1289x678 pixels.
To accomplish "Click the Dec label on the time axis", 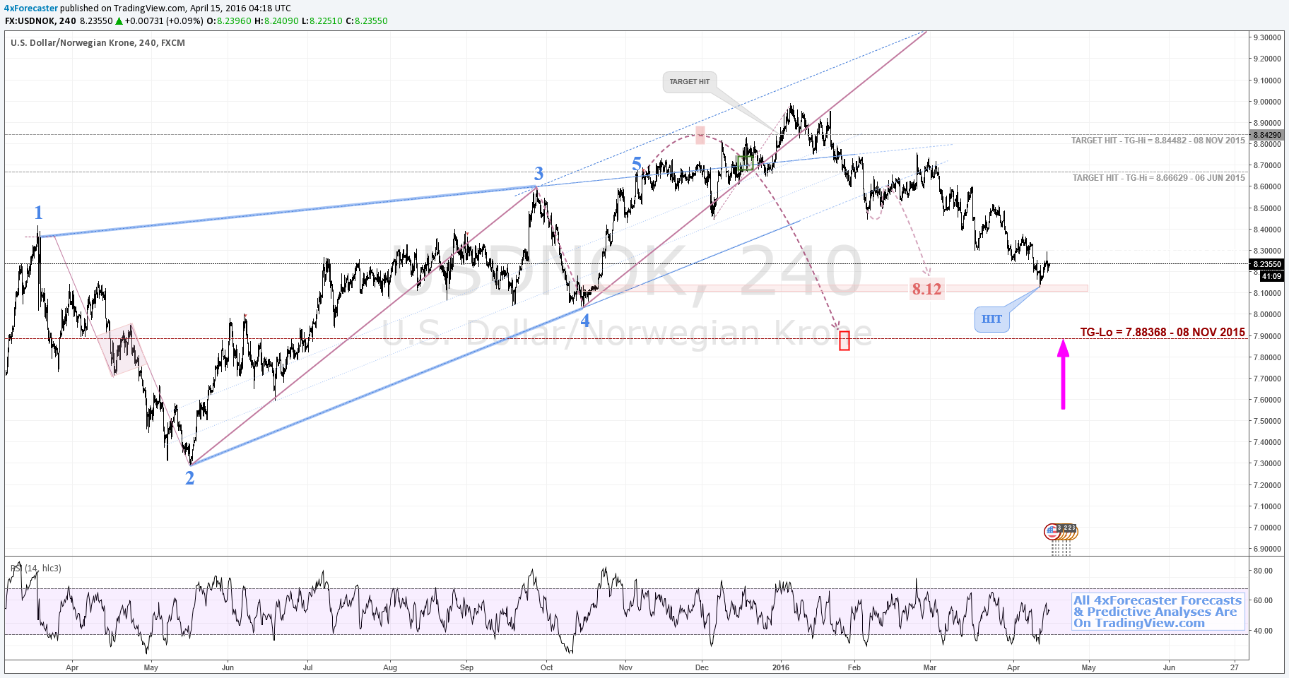I will (x=702, y=667).
